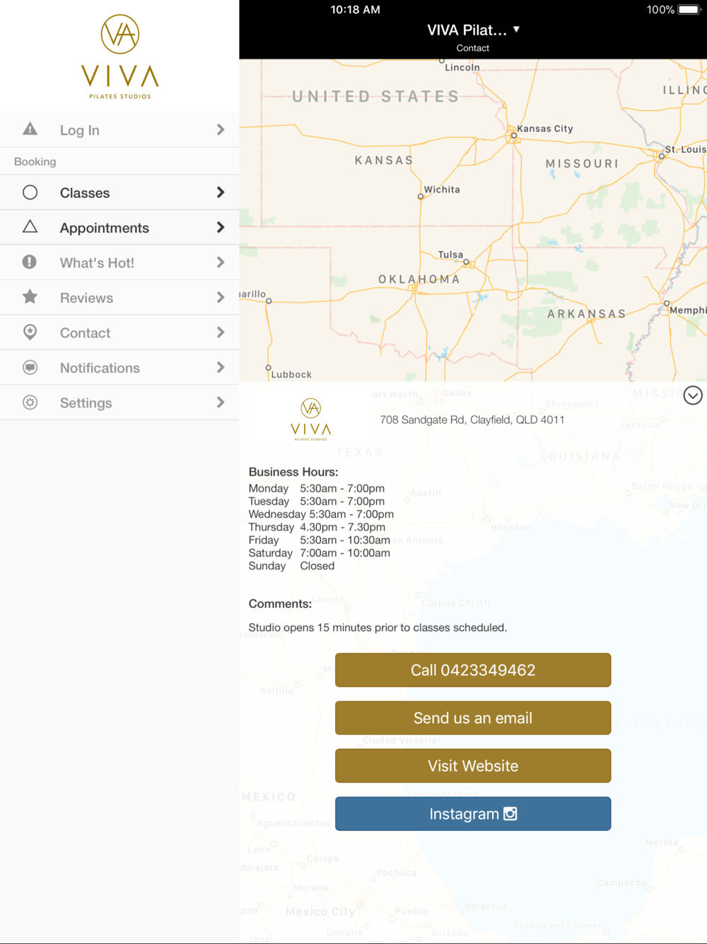The width and height of the screenshot is (707, 944).
Task: Click the chevron on the Classes row
Action: click(221, 192)
